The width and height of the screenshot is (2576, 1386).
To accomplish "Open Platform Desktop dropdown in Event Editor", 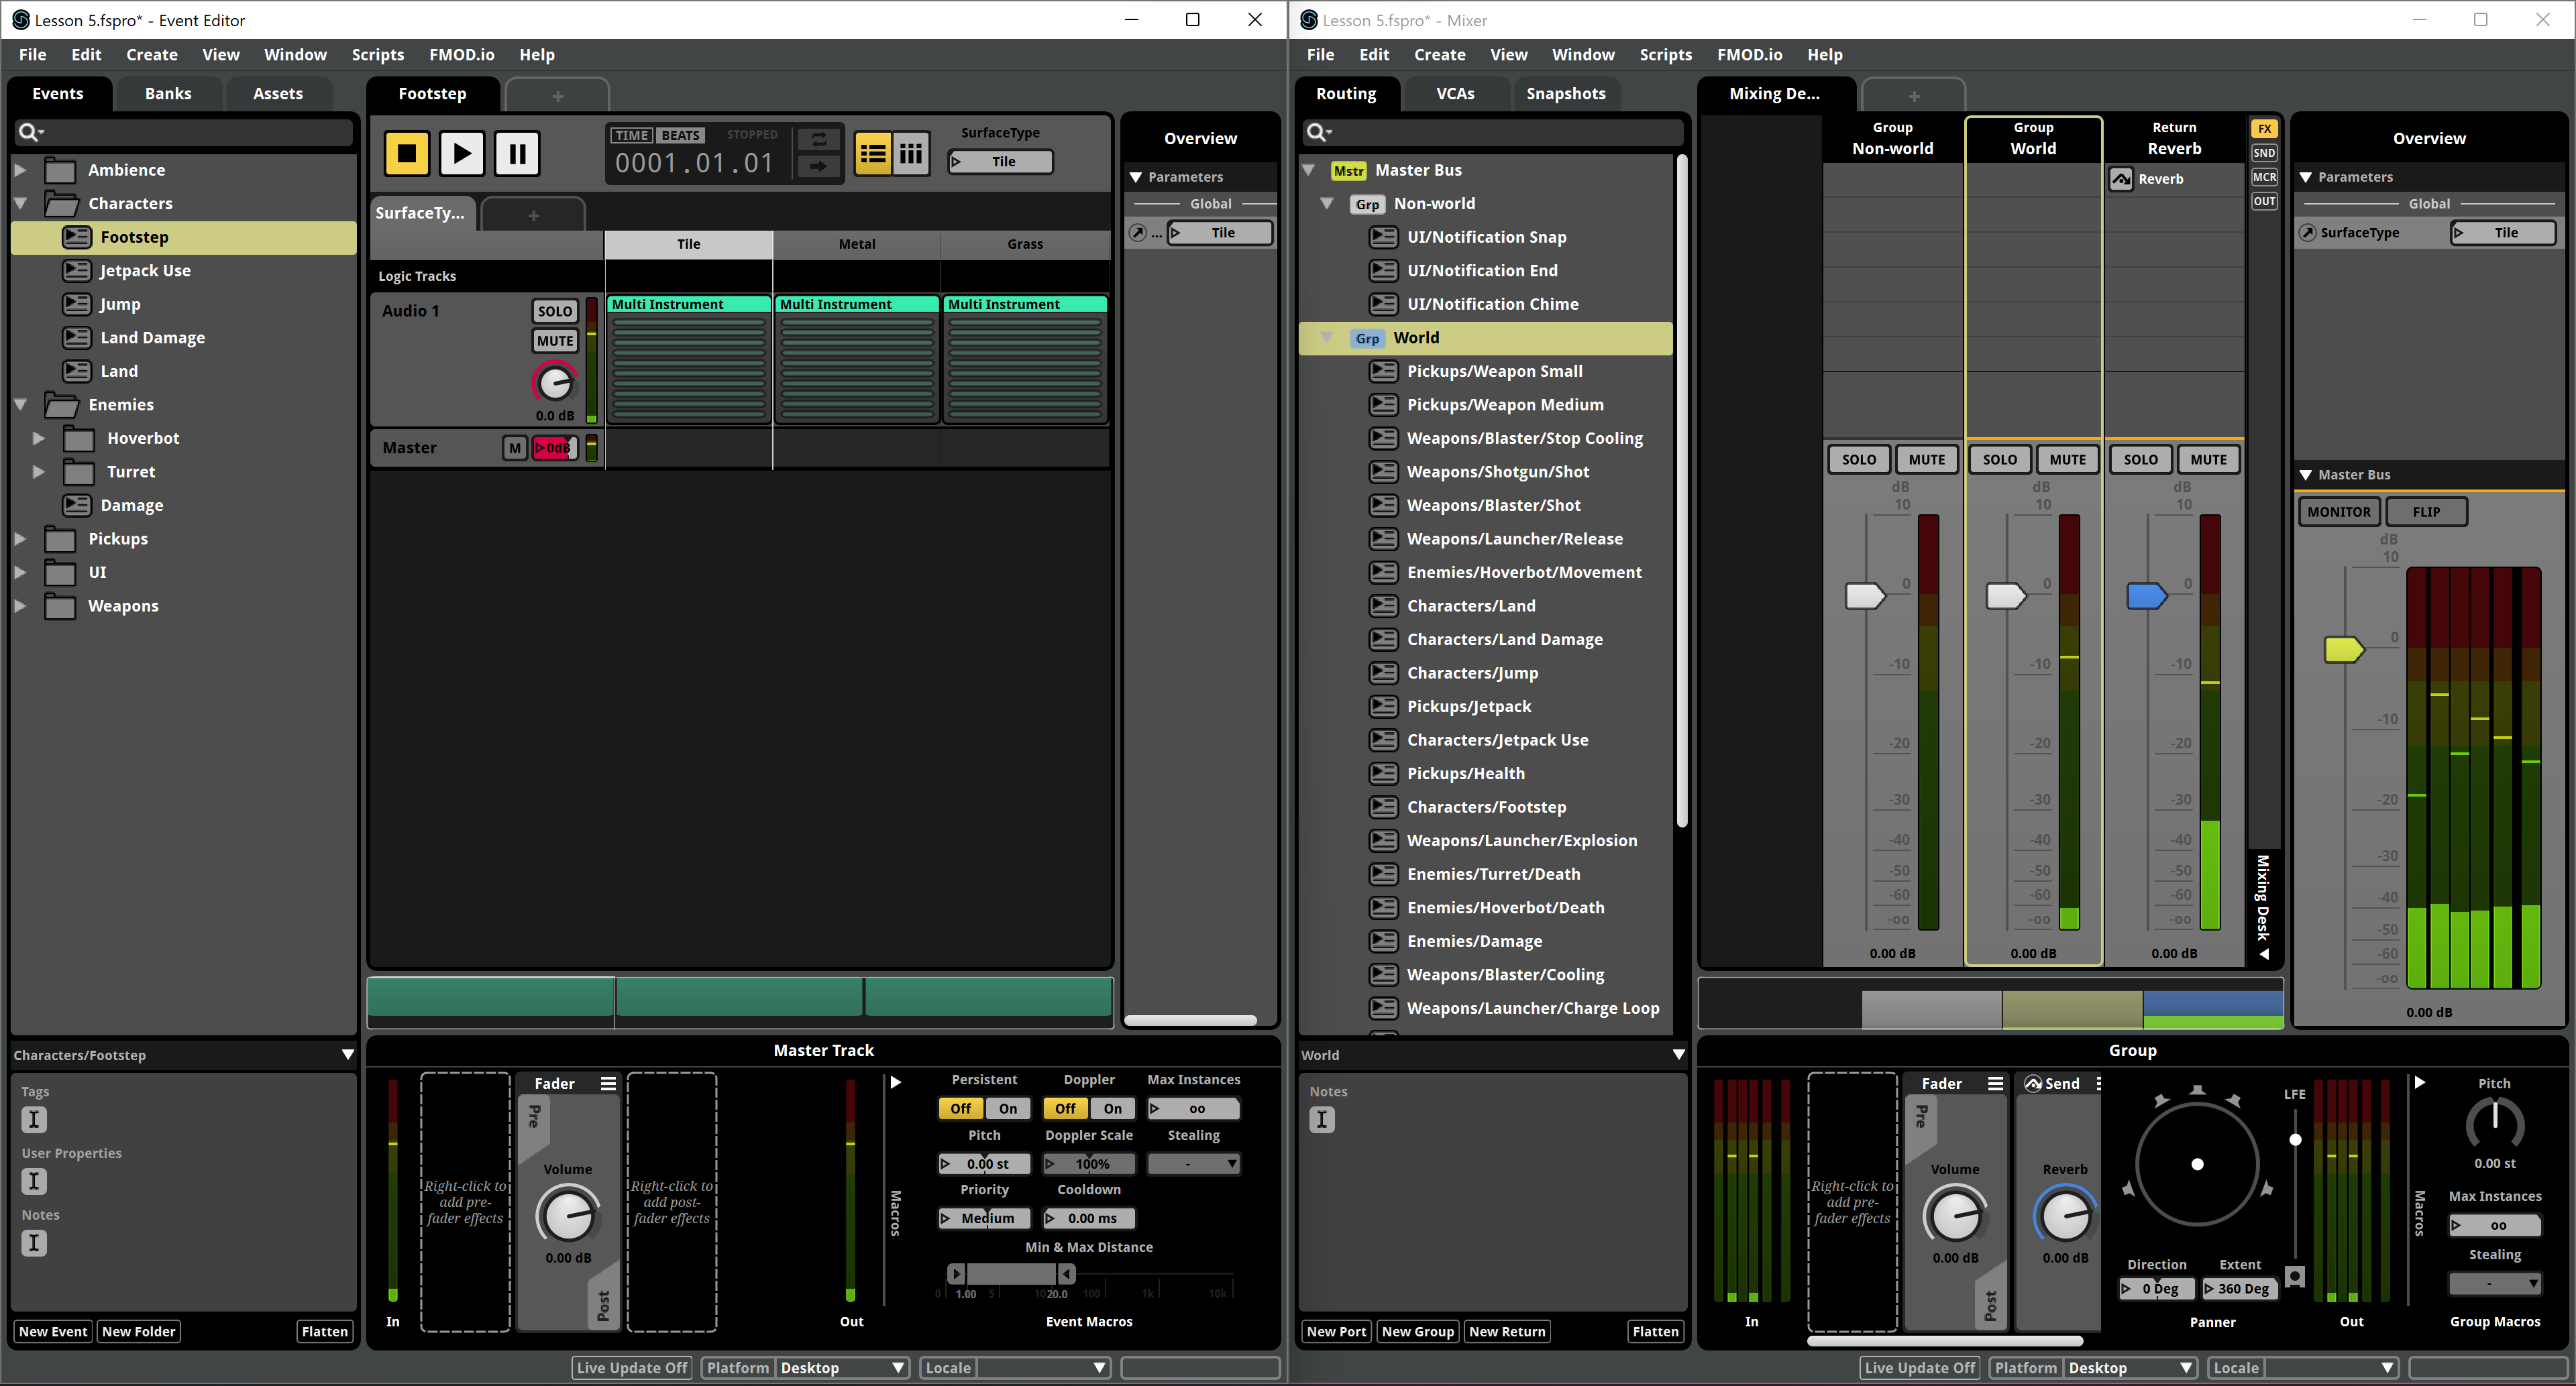I will pyautogui.click(x=842, y=1368).
